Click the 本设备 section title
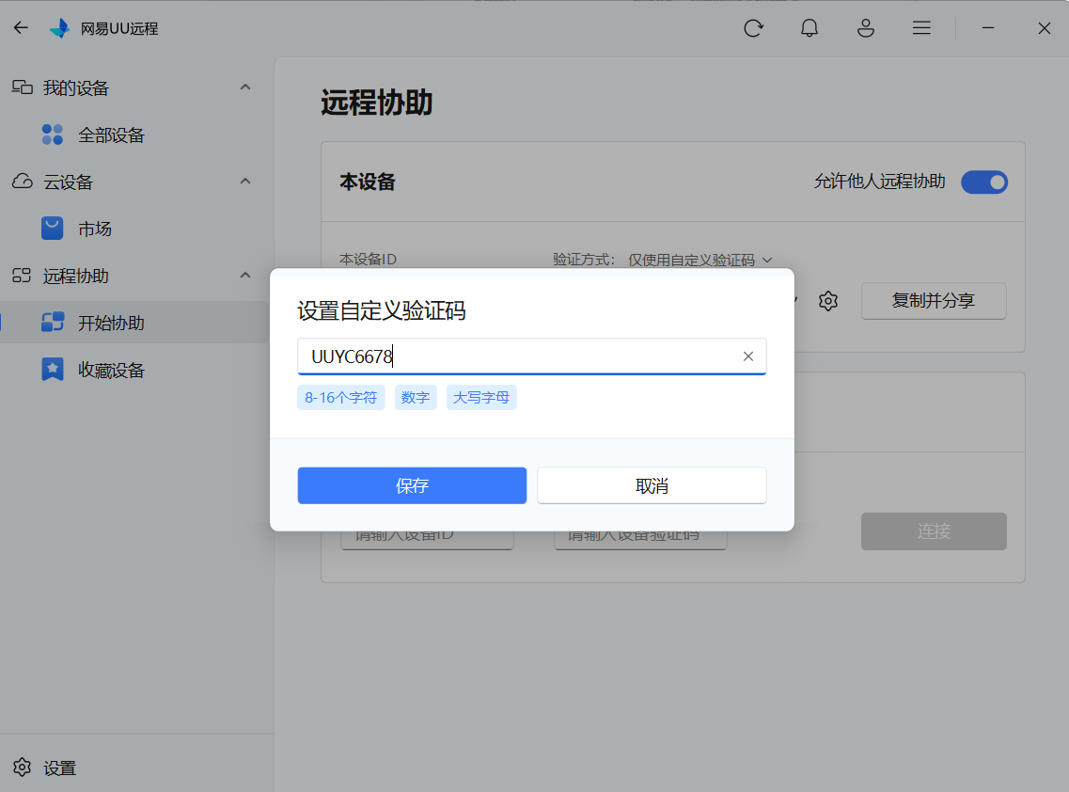 point(368,182)
